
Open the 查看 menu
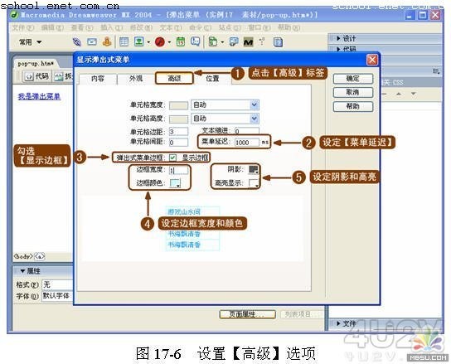82,27
